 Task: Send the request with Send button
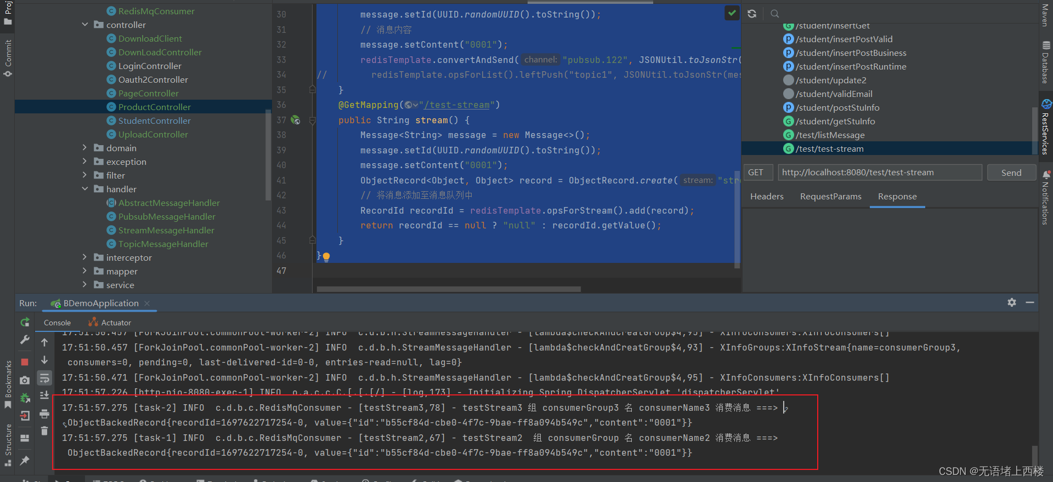click(x=1011, y=173)
